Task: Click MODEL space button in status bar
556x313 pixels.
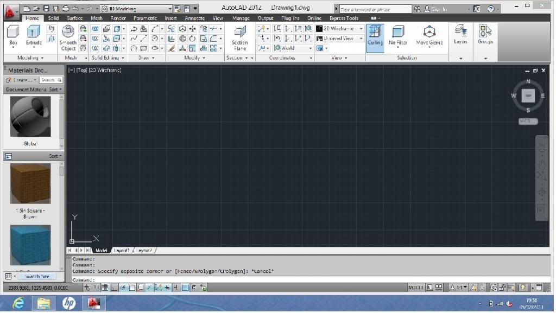Action: (415, 288)
